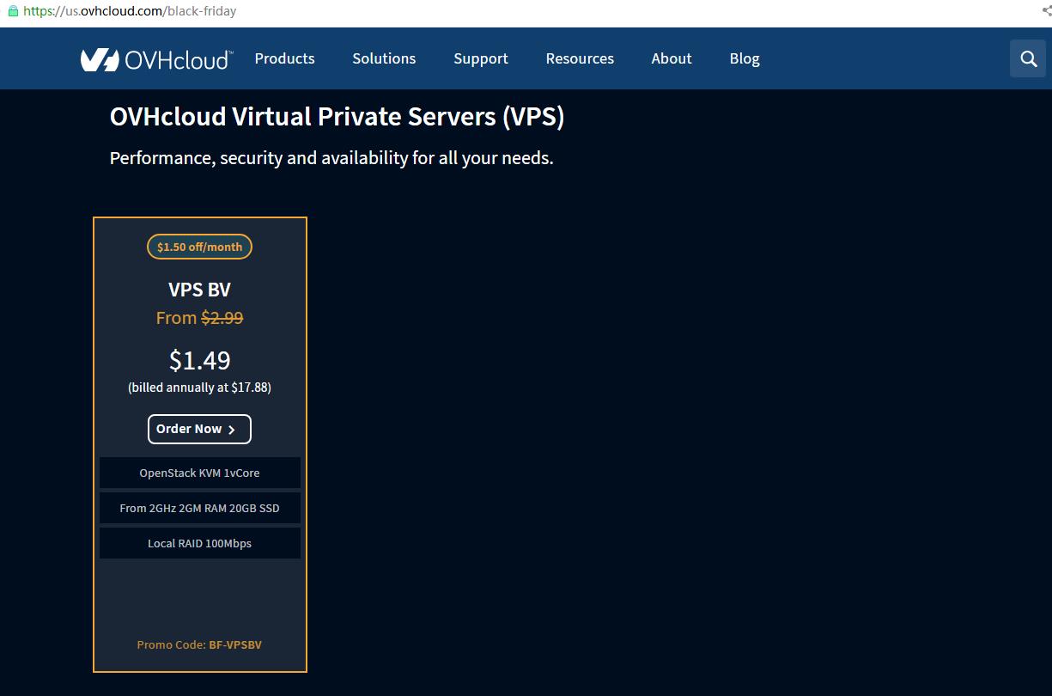Open the Products menu
This screenshot has height=696, width=1052.
pos(285,58)
